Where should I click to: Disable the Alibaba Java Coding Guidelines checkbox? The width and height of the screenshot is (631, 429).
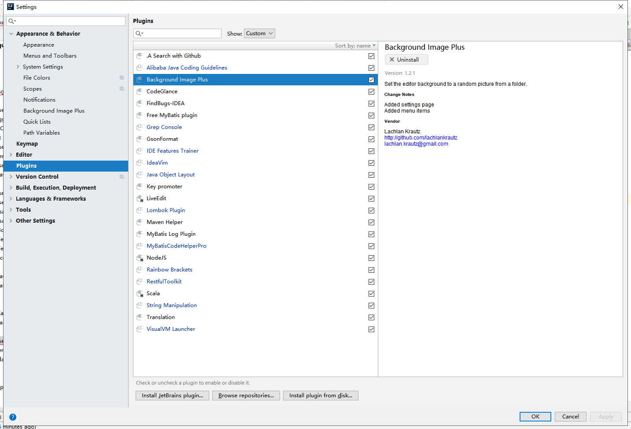[x=372, y=68]
